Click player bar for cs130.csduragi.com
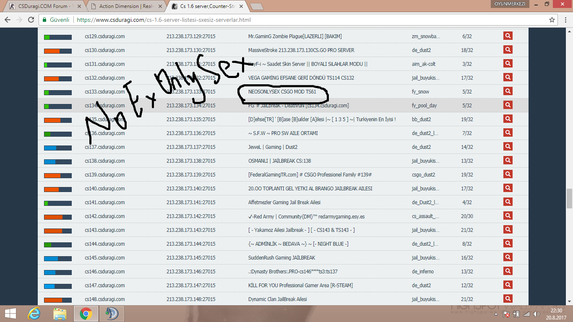Screen dimensions: 573x322 tap(58, 51)
